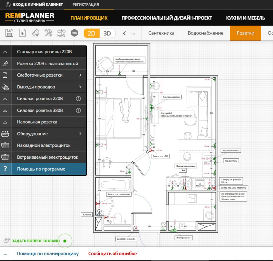Select the brick wall construction icon
273x261 pixels.
pyautogui.click(x=62, y=33)
